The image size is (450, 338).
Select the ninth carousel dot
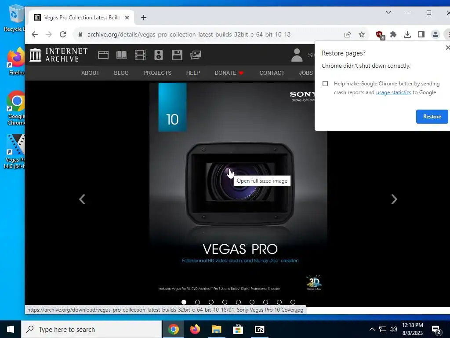point(293,302)
